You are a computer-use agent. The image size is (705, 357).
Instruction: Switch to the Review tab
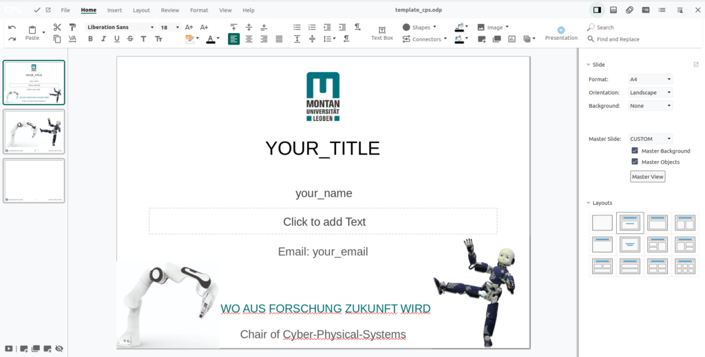[x=170, y=10]
